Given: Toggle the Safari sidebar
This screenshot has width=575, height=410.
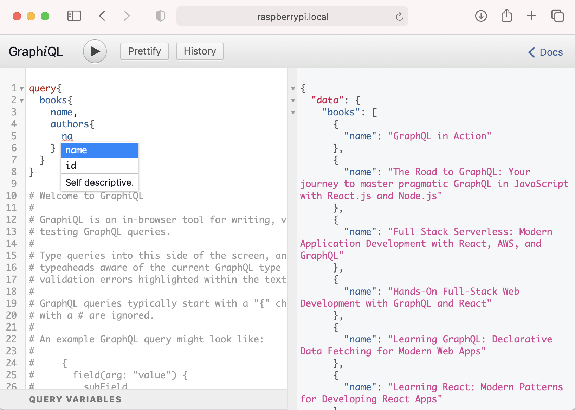Looking at the screenshot, I should [x=74, y=16].
